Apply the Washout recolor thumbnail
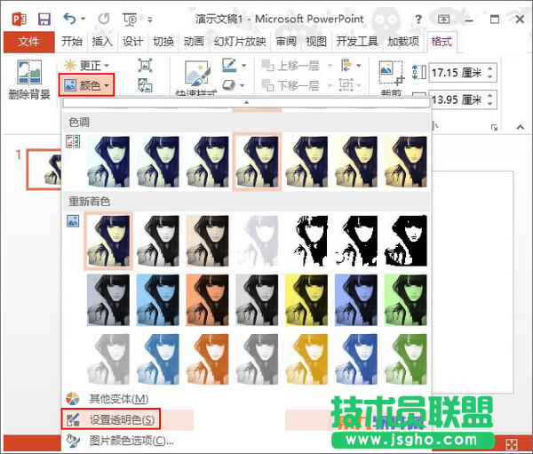Image resolution: width=533 pixels, height=454 pixels. 257,241
